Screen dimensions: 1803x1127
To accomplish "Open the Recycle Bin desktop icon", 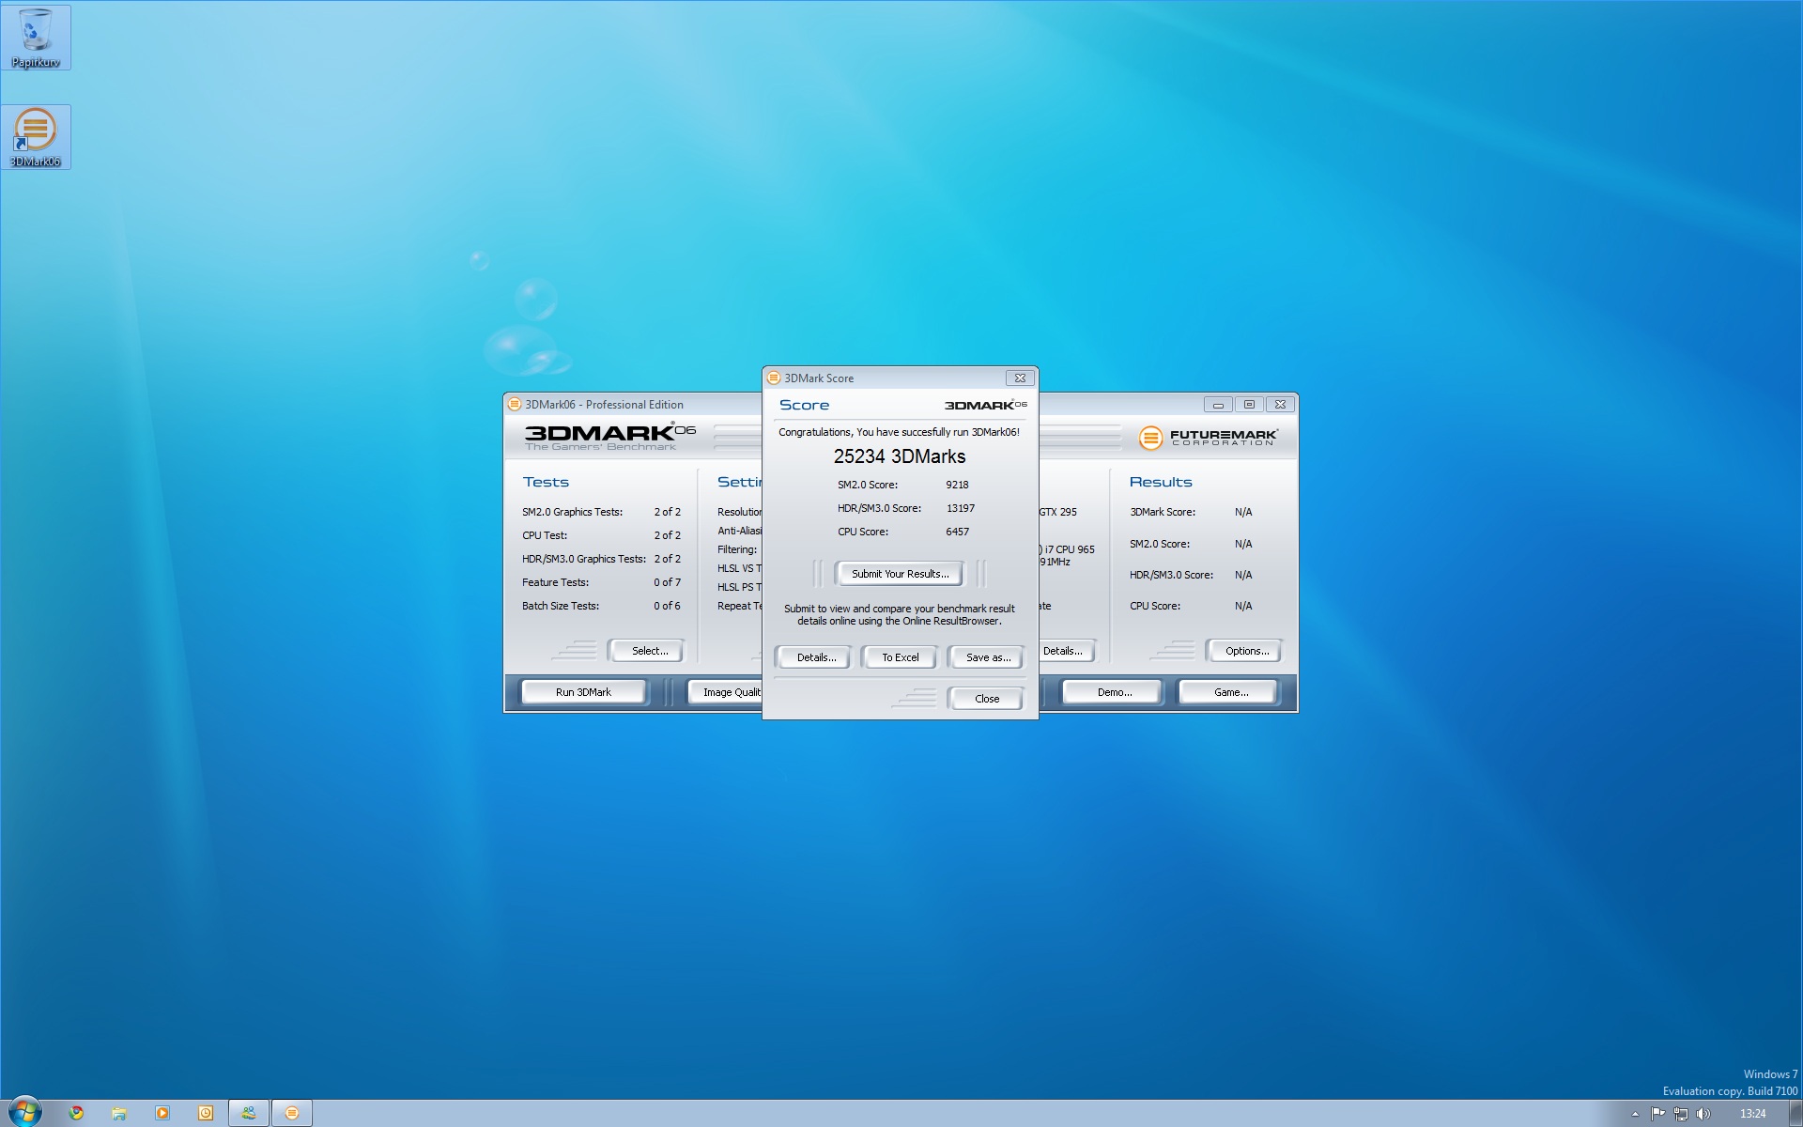I will pos(36,38).
